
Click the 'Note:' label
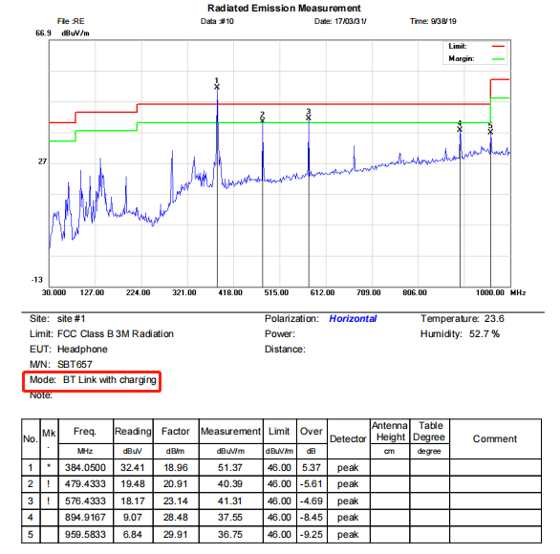41,395
